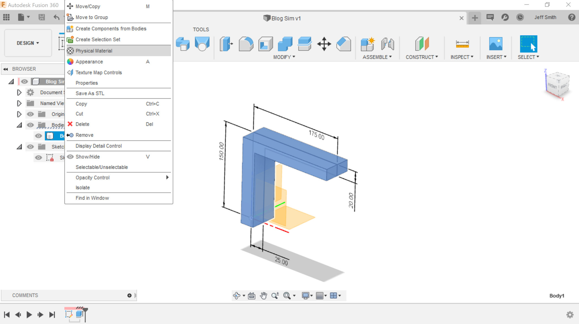The image size is (579, 324).
Task: Click the Shell tool icon
Action: point(265,44)
